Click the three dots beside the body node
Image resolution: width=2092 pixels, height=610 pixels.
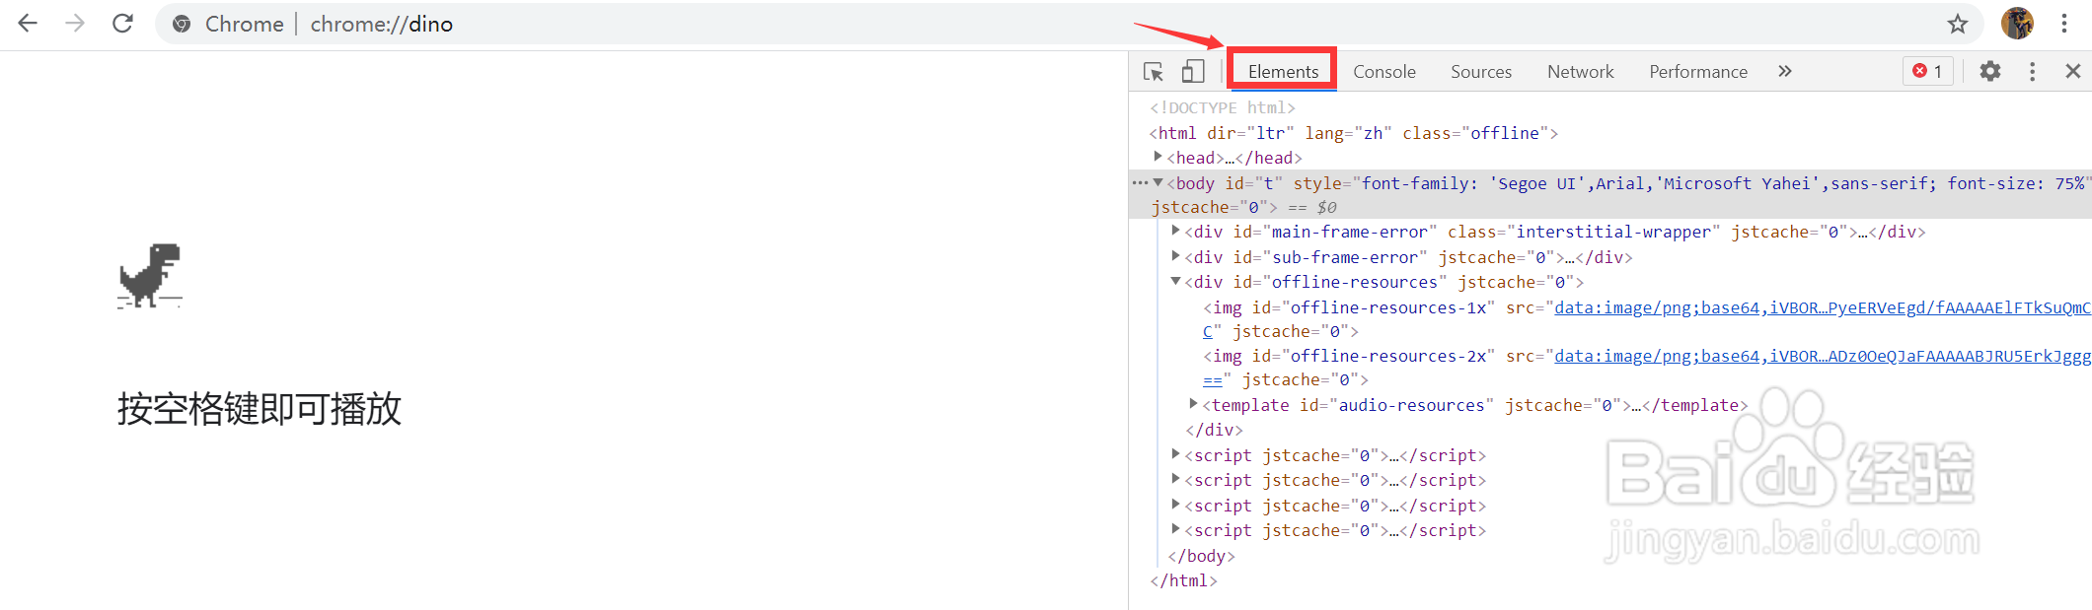[x=1140, y=182]
